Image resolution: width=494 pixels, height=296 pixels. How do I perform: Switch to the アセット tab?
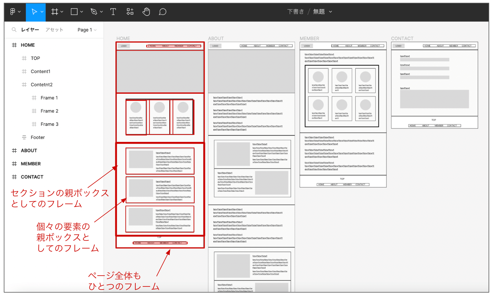[54, 30]
